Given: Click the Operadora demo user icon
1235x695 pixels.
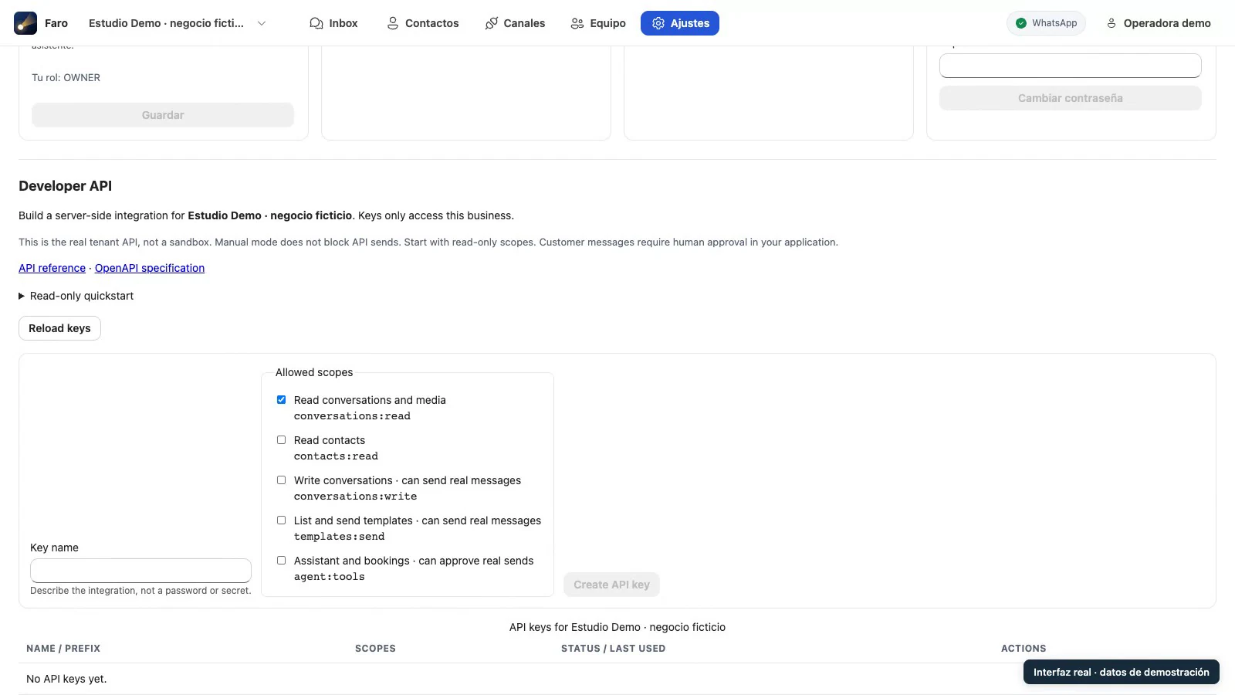Looking at the screenshot, I should (x=1111, y=23).
